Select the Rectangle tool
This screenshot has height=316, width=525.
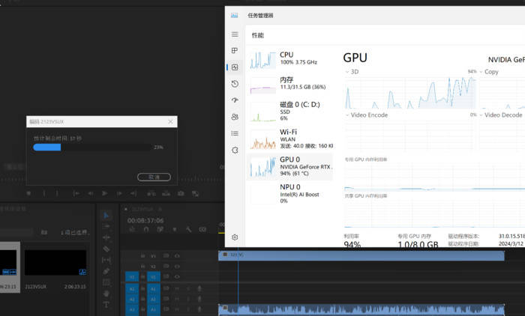click(106, 282)
